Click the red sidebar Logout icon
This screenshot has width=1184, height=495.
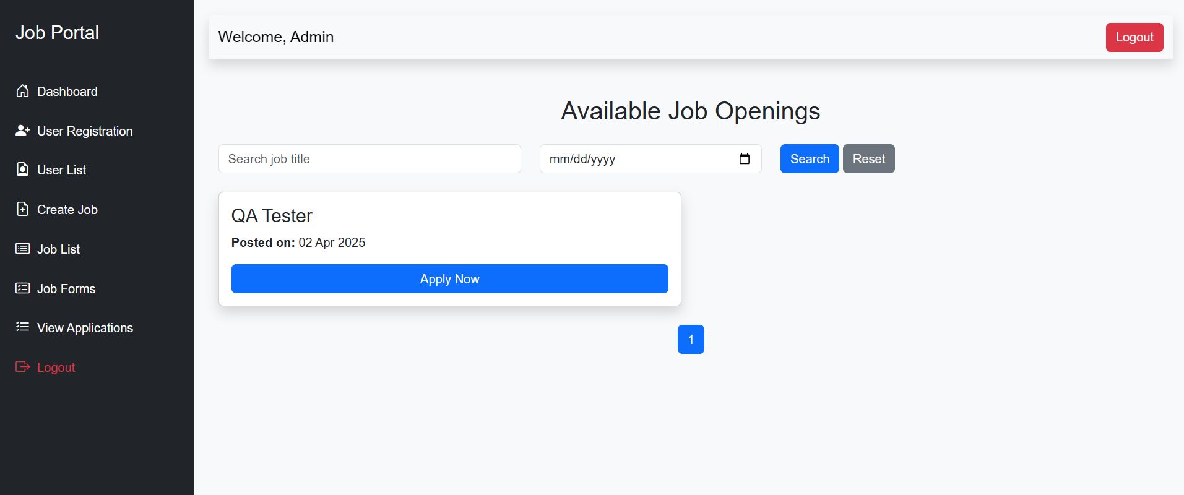click(22, 367)
